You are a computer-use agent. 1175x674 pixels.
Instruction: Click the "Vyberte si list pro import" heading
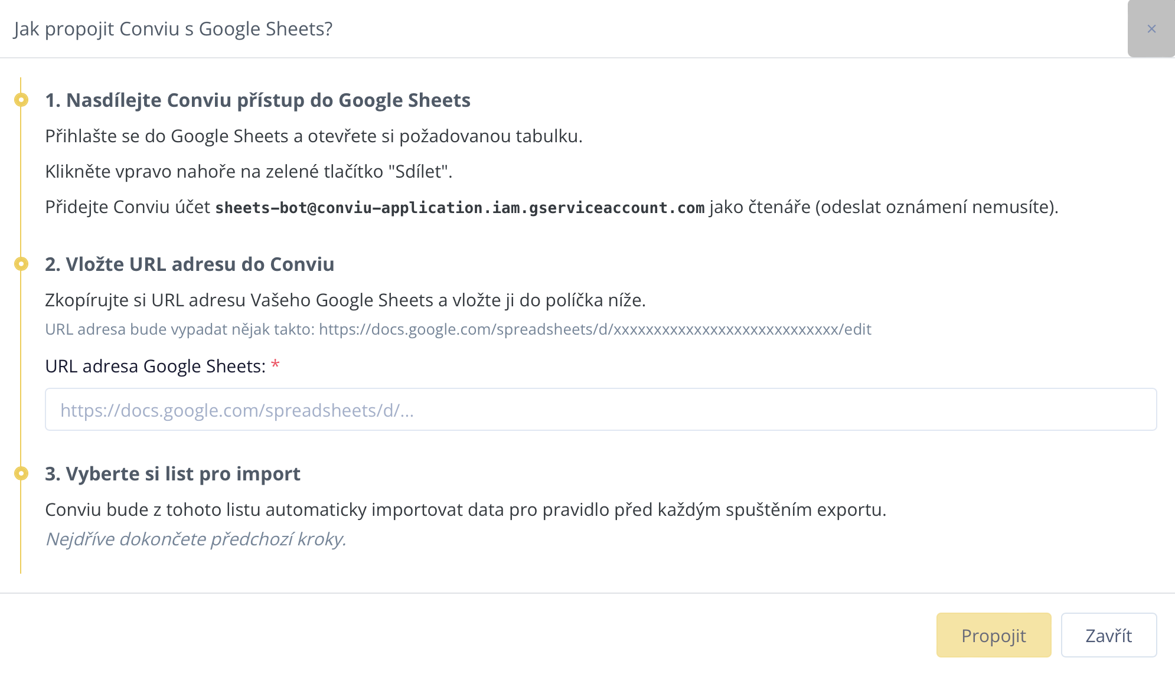click(172, 474)
